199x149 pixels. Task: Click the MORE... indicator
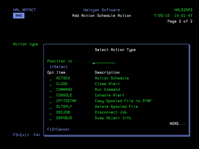point(177,124)
